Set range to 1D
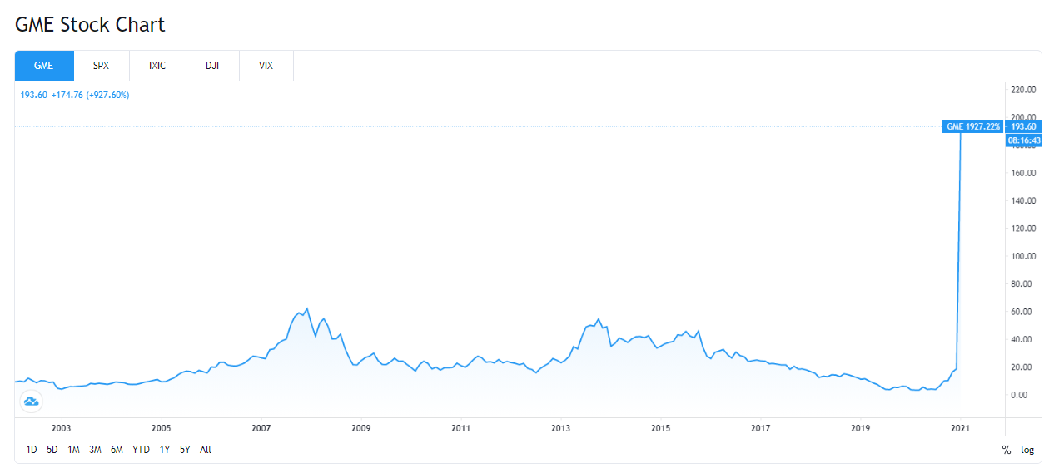 [32, 450]
